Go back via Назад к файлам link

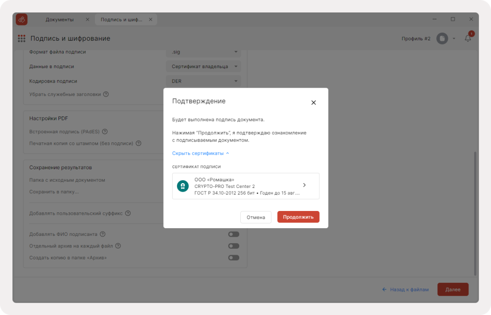(406, 290)
